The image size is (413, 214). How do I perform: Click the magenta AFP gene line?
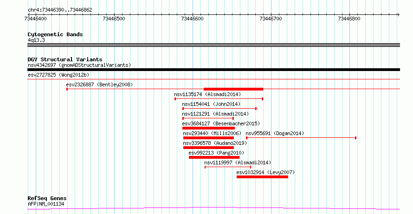(x=213, y=208)
